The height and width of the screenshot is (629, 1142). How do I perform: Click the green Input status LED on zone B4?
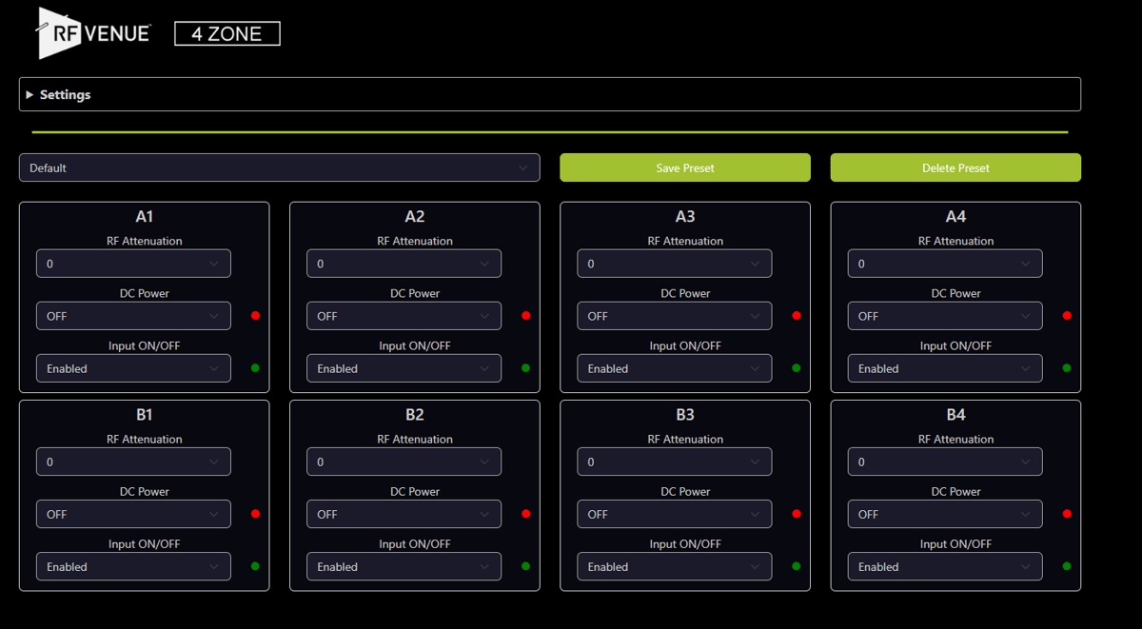[x=1067, y=566]
